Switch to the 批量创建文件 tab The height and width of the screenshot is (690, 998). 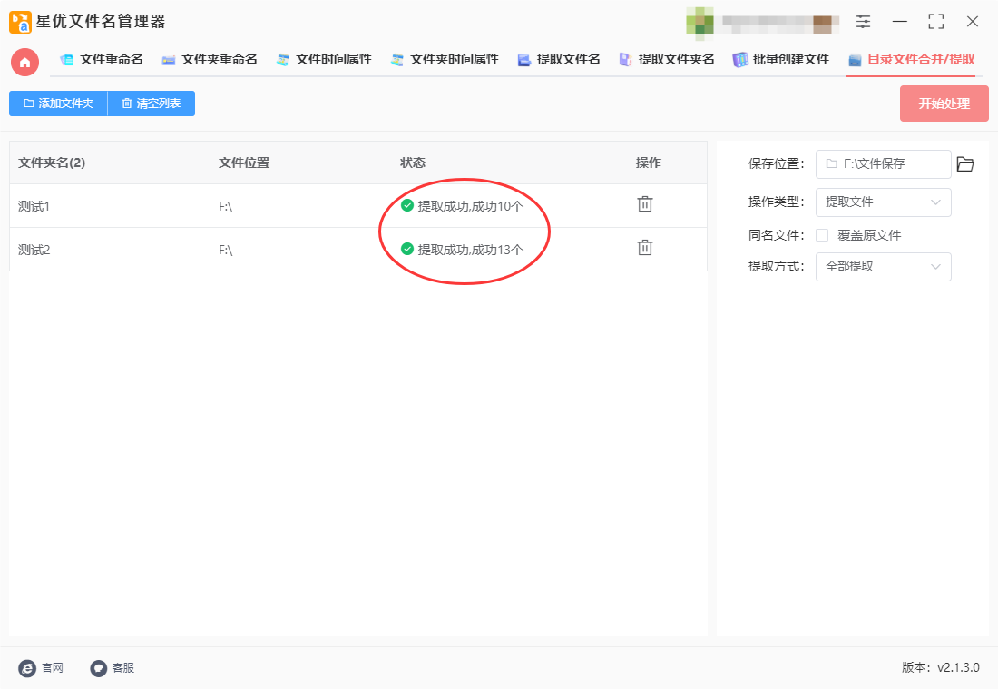[781, 60]
